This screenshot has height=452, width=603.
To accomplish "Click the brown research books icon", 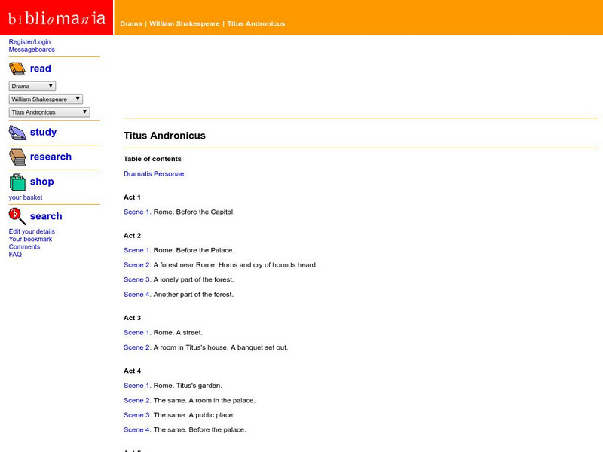I will coord(17,157).
